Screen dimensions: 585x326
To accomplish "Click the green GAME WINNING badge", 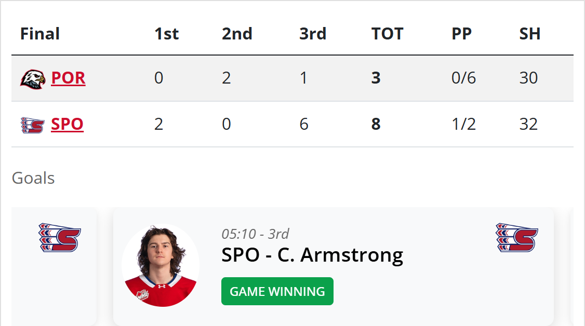I will pos(277,292).
